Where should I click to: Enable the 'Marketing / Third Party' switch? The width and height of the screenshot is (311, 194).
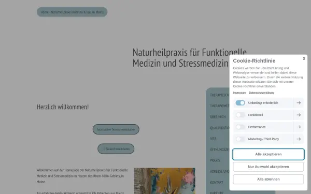tap(240, 139)
